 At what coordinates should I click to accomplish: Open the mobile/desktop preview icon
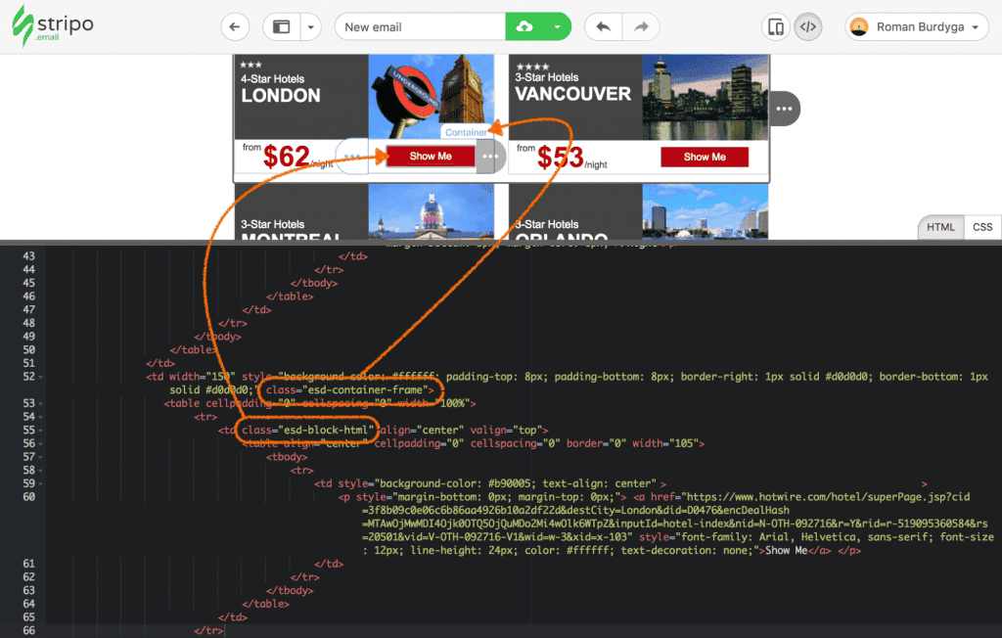pos(776,27)
